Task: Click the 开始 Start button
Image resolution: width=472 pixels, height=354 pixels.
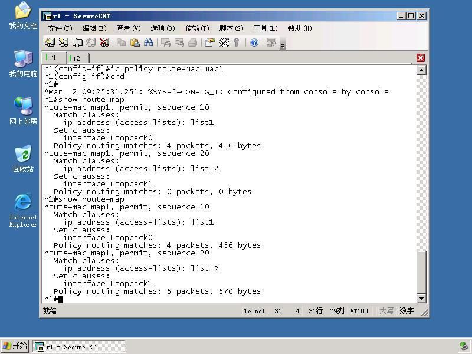Action: [x=15, y=346]
